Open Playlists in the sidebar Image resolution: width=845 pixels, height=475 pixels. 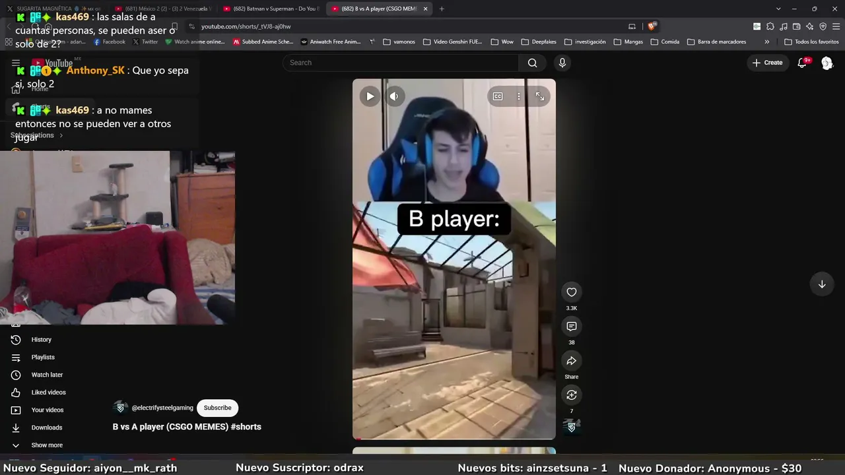(x=43, y=358)
